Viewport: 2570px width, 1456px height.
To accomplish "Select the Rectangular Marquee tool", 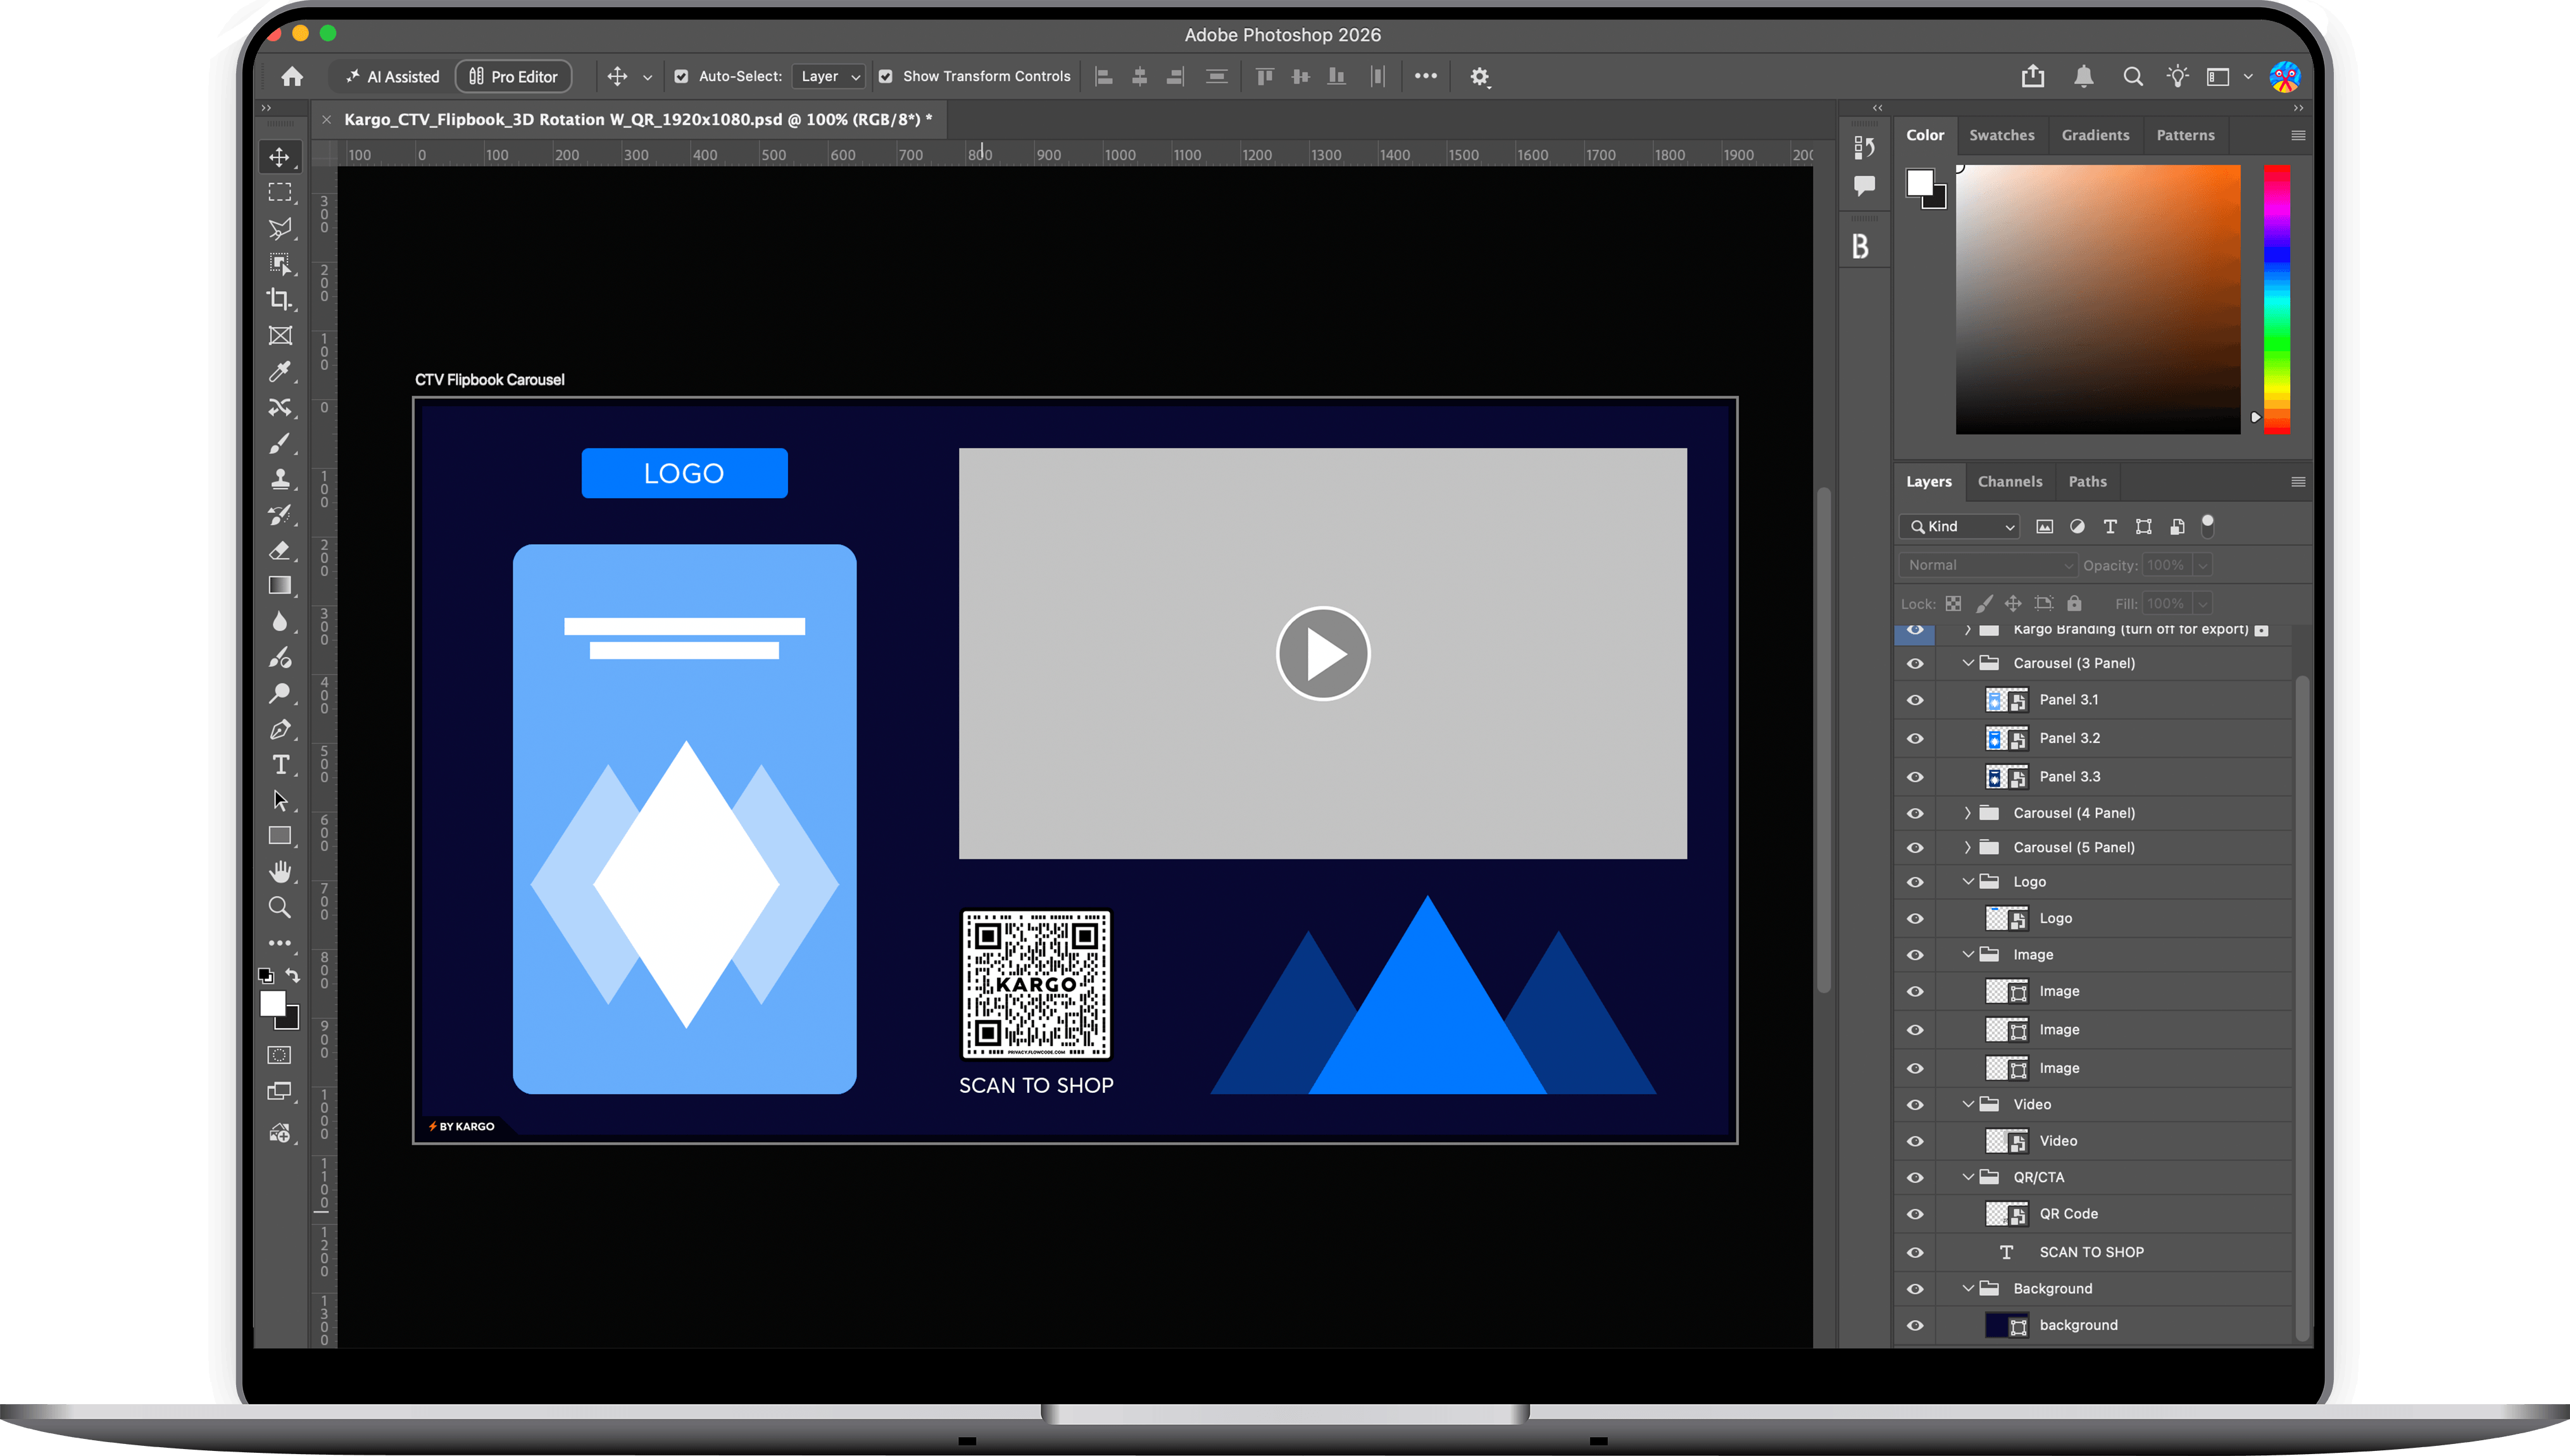I will [x=280, y=192].
